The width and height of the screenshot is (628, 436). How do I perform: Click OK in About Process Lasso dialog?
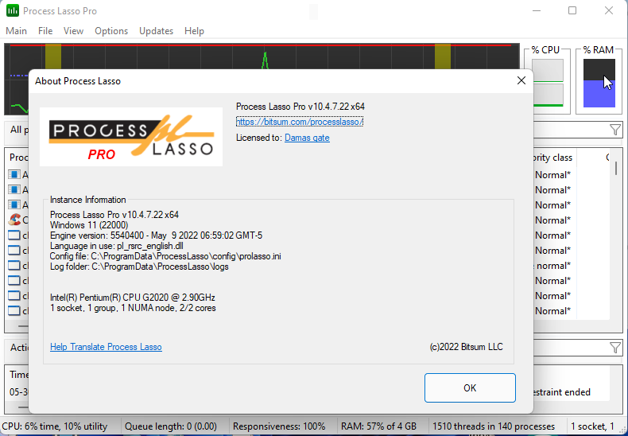[x=470, y=388]
